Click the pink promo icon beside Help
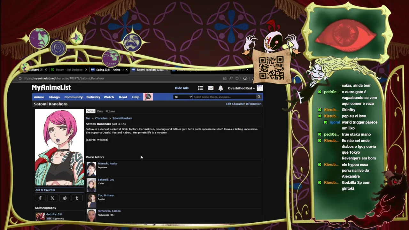The width and height of the screenshot is (409, 230). point(148,97)
